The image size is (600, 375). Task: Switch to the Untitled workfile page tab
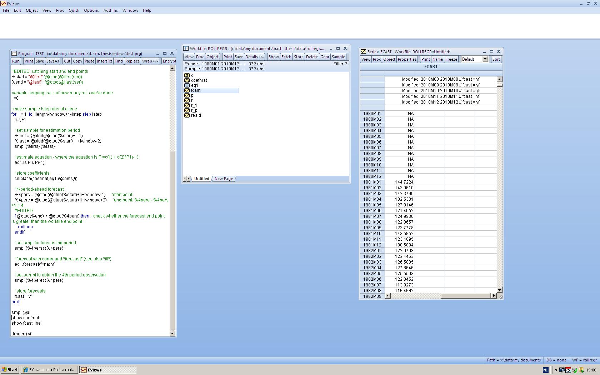[201, 179]
